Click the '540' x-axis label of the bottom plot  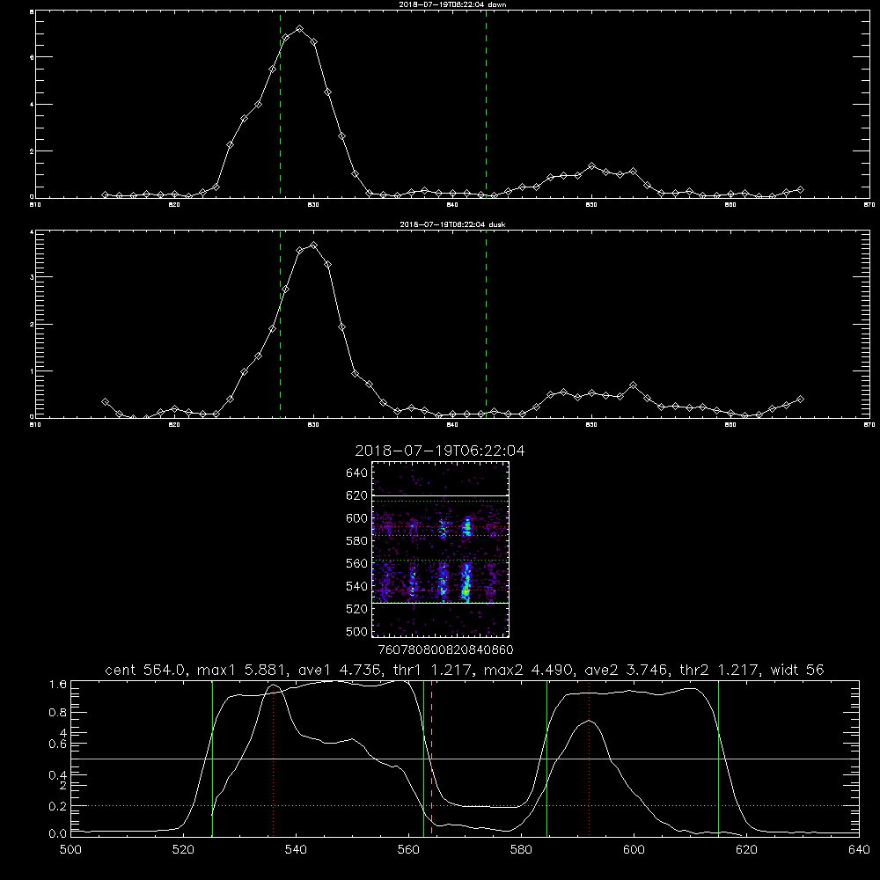[x=296, y=850]
